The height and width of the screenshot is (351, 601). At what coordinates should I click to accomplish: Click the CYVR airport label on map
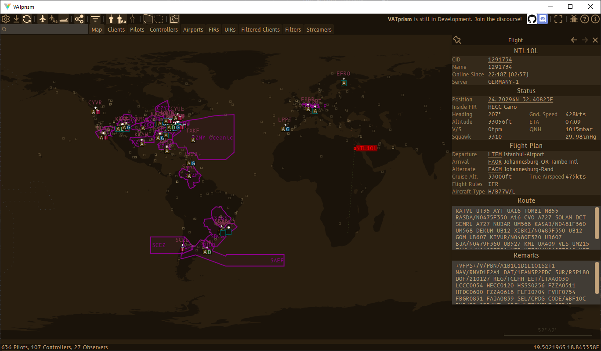(95, 103)
